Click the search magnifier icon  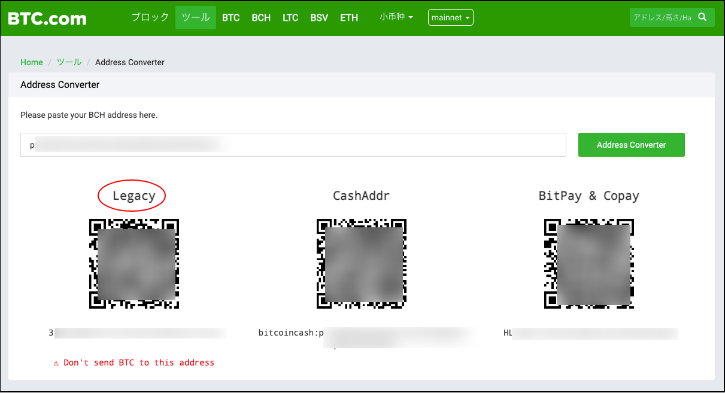(703, 17)
